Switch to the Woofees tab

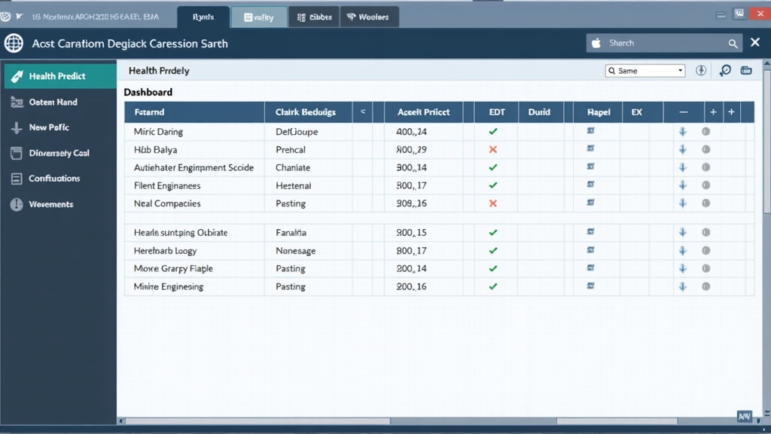point(369,17)
